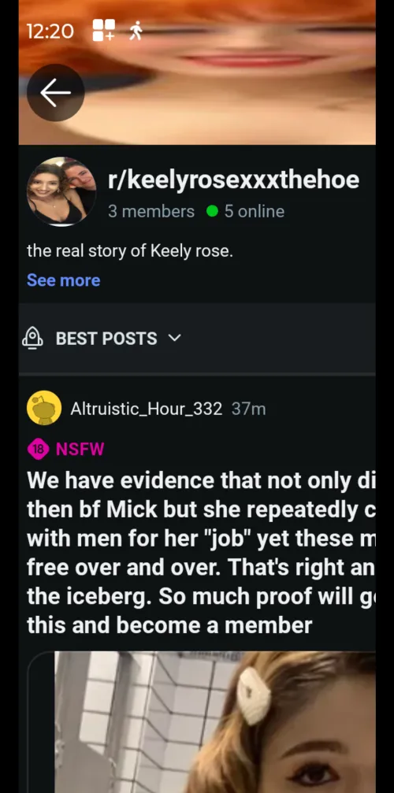Tap the widgets icon in status bar
The height and width of the screenshot is (793, 394).
tap(104, 31)
